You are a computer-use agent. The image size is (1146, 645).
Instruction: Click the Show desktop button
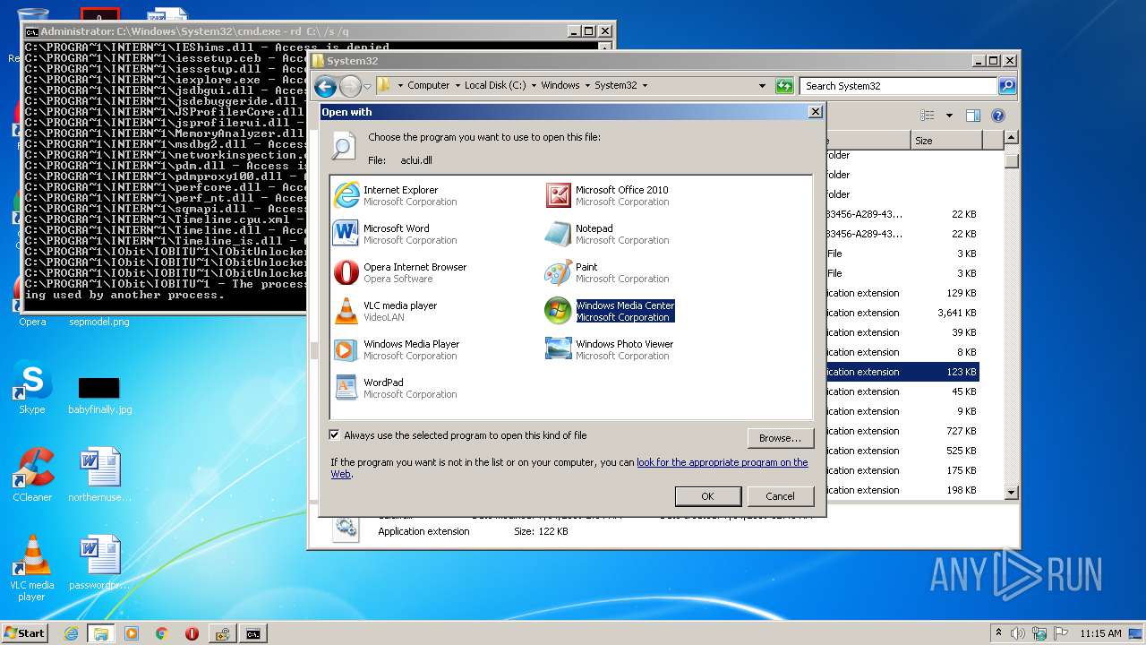point(1137,633)
